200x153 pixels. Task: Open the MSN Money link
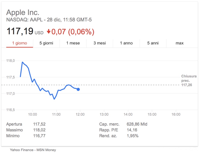coord(46,149)
